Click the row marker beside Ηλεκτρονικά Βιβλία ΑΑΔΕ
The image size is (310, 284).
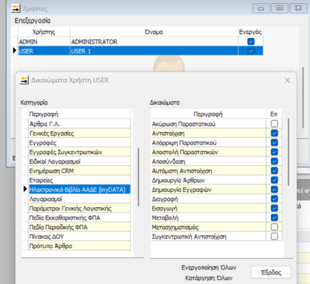25,189
